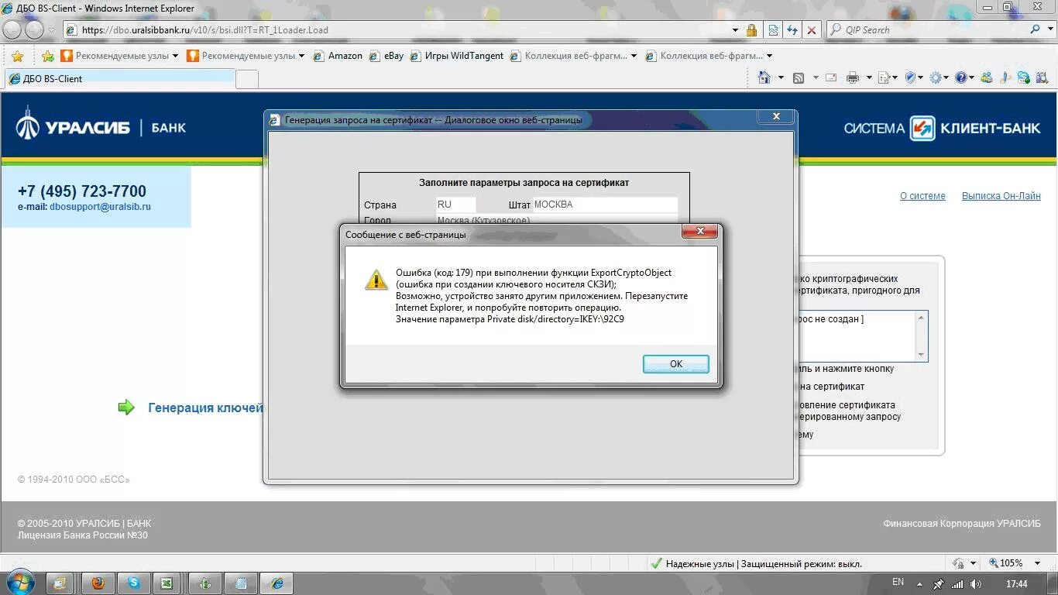
Task: Expand the Print options dropdown arrow
Action: (869, 77)
